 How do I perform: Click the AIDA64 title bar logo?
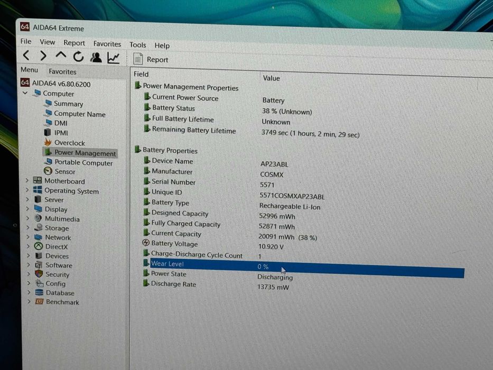tap(25, 27)
